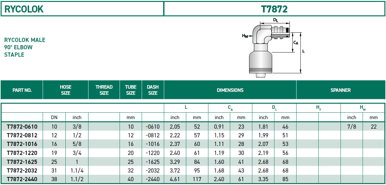The image size is (386, 185).
Task: Click the L dimension sub-header
Action: (186, 108)
